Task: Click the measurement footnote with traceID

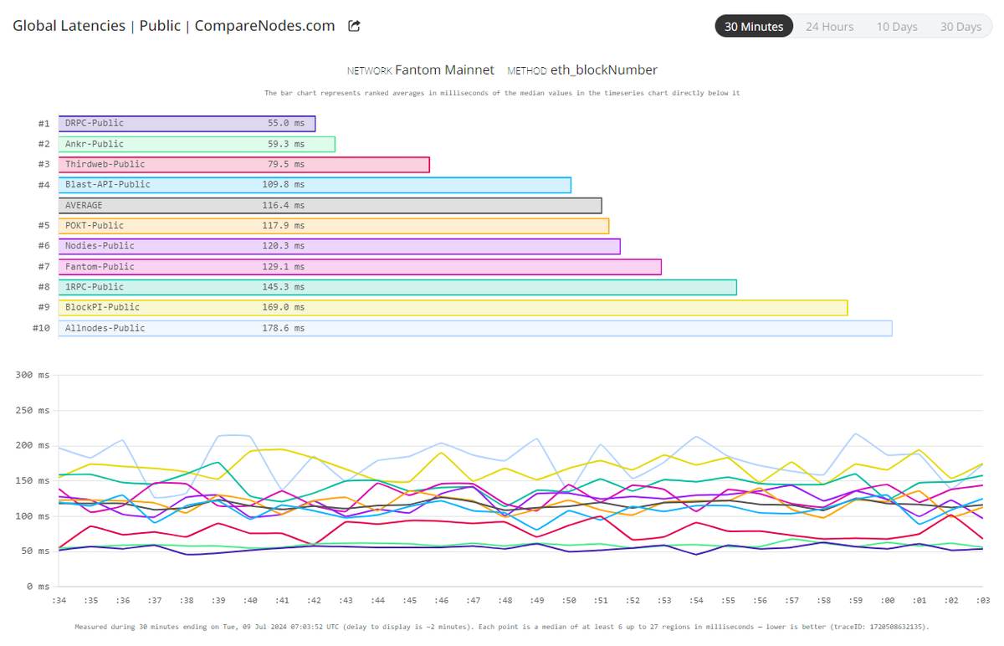Action: [x=502, y=626]
